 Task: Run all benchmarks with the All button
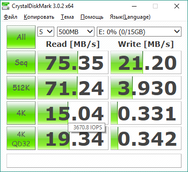(x=21, y=37)
